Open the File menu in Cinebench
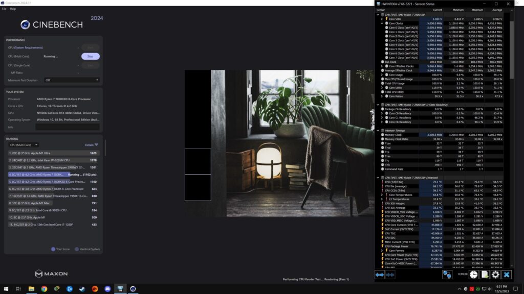Image resolution: width=524 pixels, height=294 pixels. coord(4,9)
